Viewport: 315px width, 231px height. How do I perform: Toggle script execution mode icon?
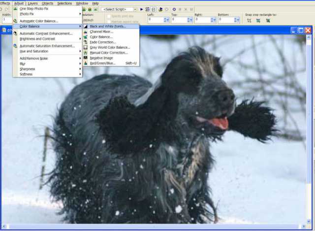point(154,9)
